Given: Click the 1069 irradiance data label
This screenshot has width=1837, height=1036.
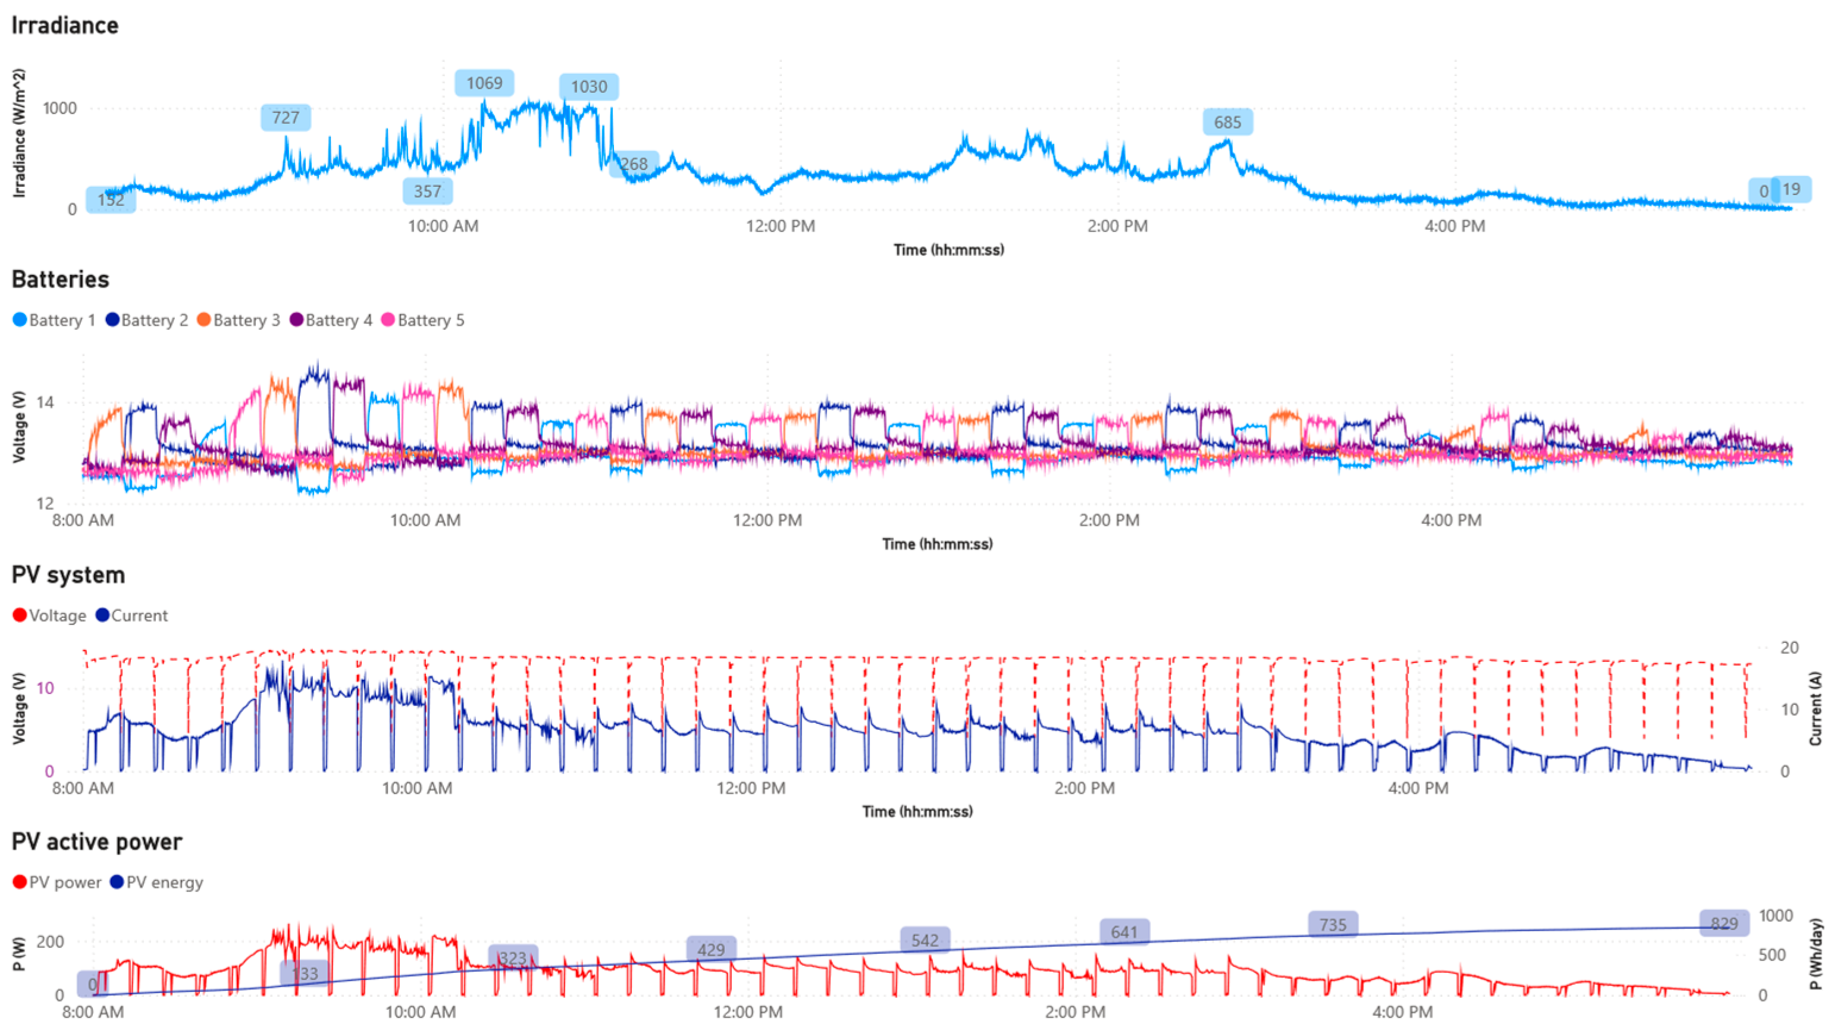Looking at the screenshot, I should coord(484,83).
